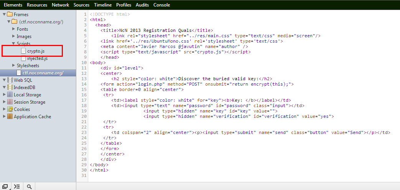Select the crypto.js script
Viewport: 400px width, 190px height.
point(36,51)
